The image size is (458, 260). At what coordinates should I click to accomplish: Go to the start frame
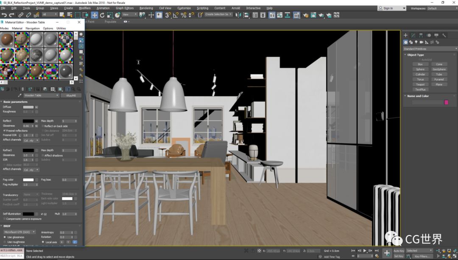pyautogui.click(x=353, y=251)
